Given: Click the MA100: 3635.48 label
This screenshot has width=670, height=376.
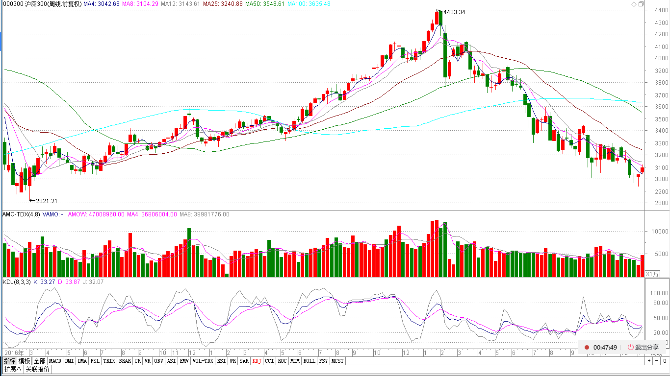Looking at the screenshot, I should pyautogui.click(x=309, y=4).
